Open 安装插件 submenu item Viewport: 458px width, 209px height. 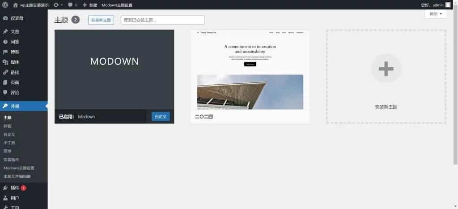11,160
